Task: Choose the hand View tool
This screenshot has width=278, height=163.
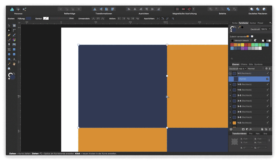Action: (x=14, y=64)
